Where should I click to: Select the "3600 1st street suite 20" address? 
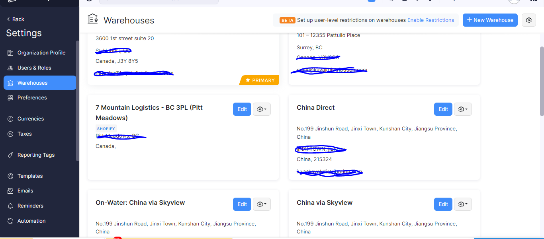(x=125, y=39)
